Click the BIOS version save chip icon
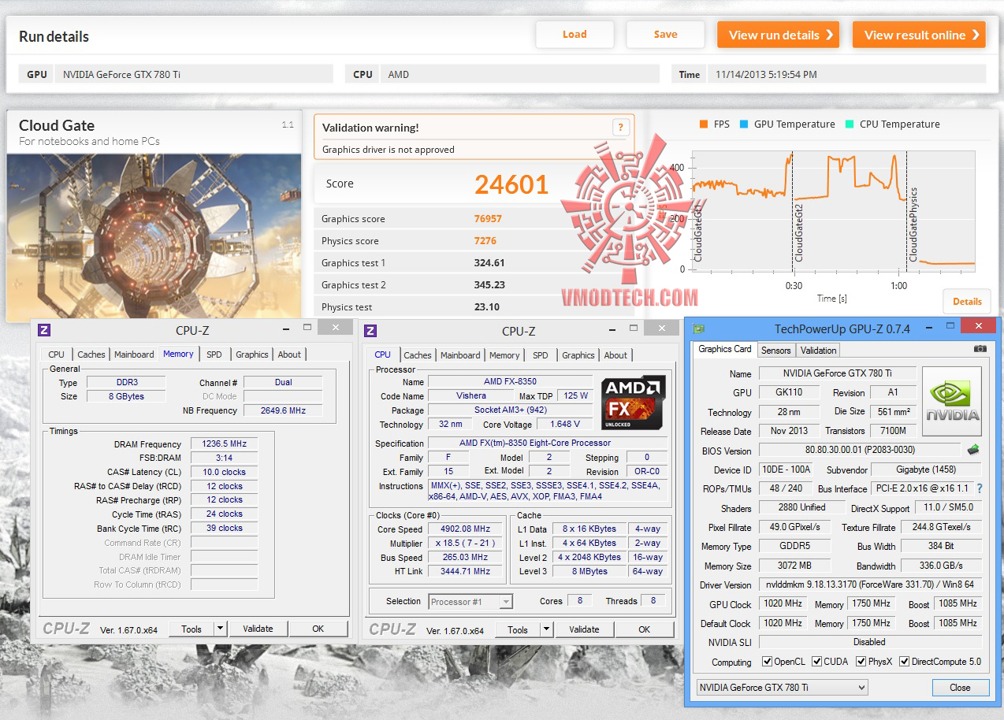The height and width of the screenshot is (720, 1004). tap(974, 451)
